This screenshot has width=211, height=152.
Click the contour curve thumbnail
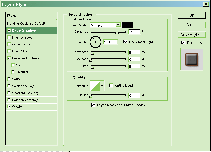[95, 85]
